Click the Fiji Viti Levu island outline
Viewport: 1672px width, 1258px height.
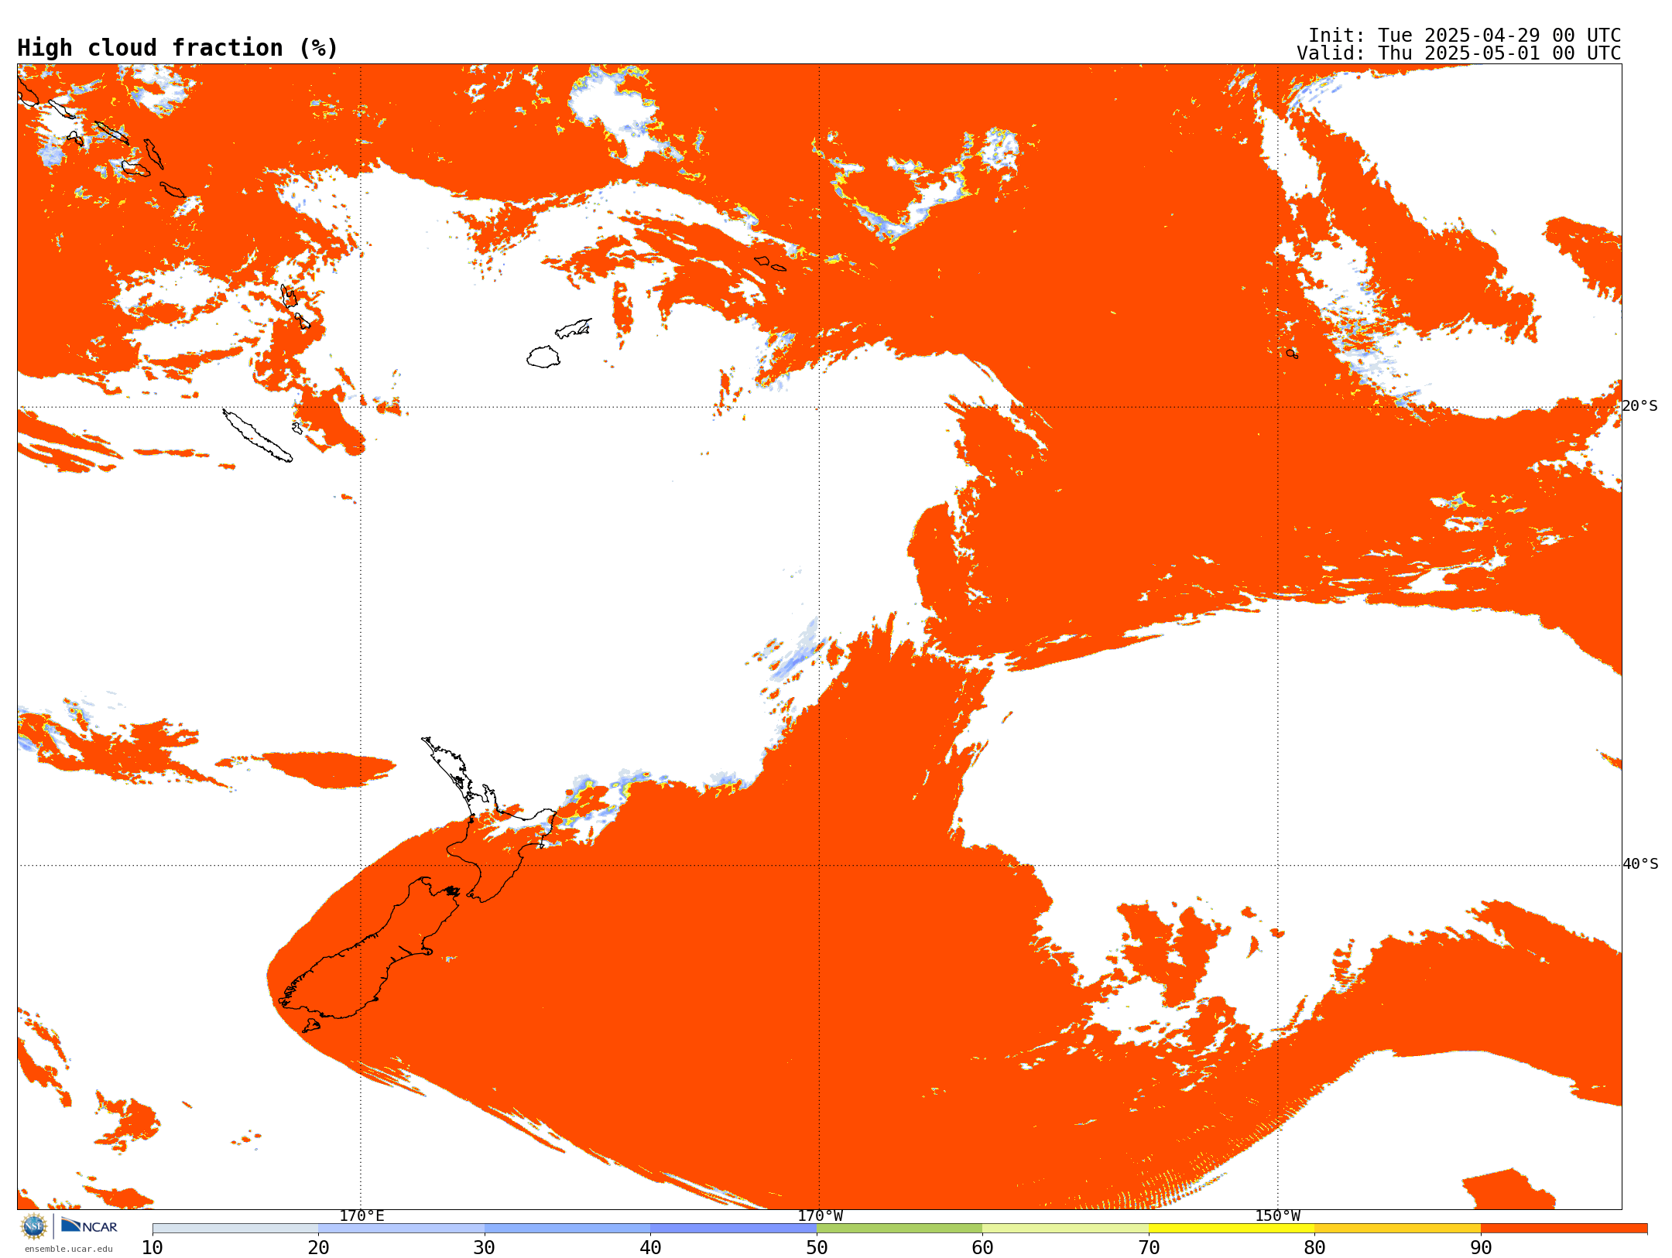pyautogui.click(x=543, y=357)
